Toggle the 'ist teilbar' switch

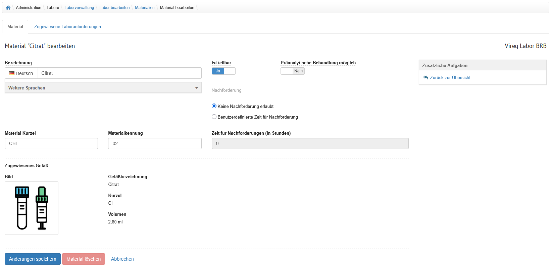coord(223,71)
